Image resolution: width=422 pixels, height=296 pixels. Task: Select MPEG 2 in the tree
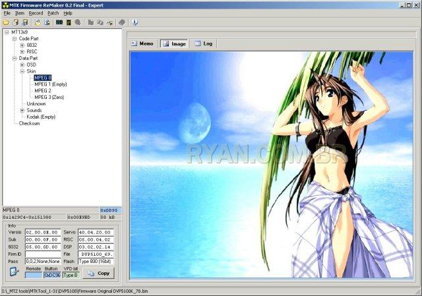pyautogui.click(x=42, y=90)
